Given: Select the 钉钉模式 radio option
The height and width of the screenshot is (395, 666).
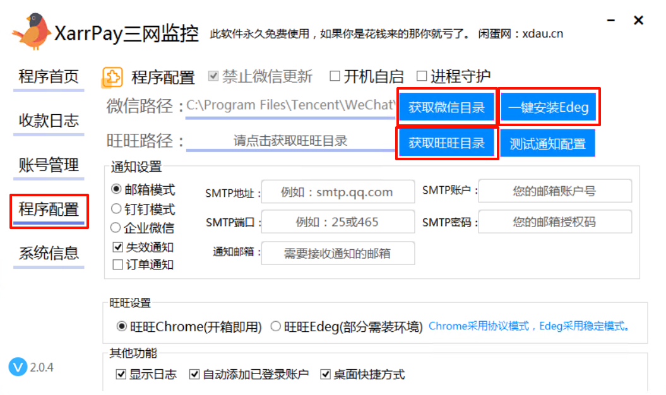Looking at the screenshot, I should tap(116, 209).
